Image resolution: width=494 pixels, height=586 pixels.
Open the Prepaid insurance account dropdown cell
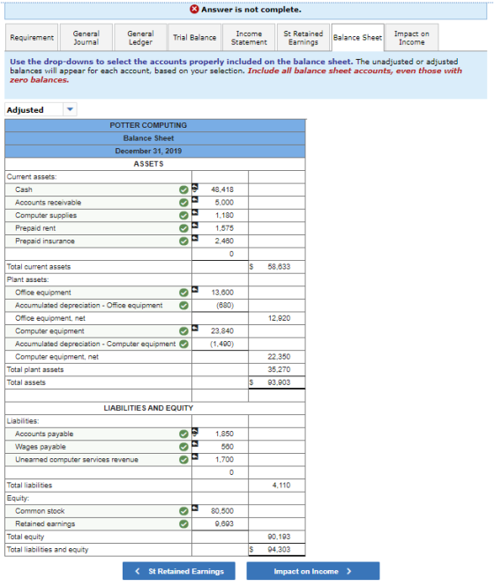tap(99, 241)
